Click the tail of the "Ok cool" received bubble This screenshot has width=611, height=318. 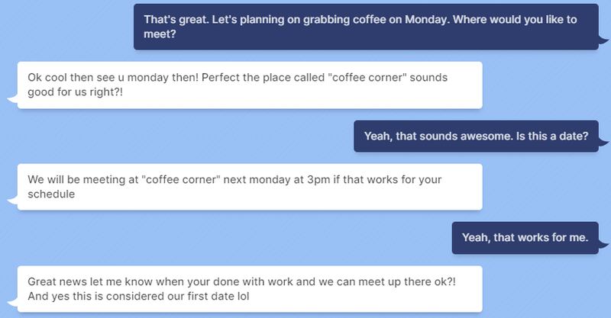[11, 99]
